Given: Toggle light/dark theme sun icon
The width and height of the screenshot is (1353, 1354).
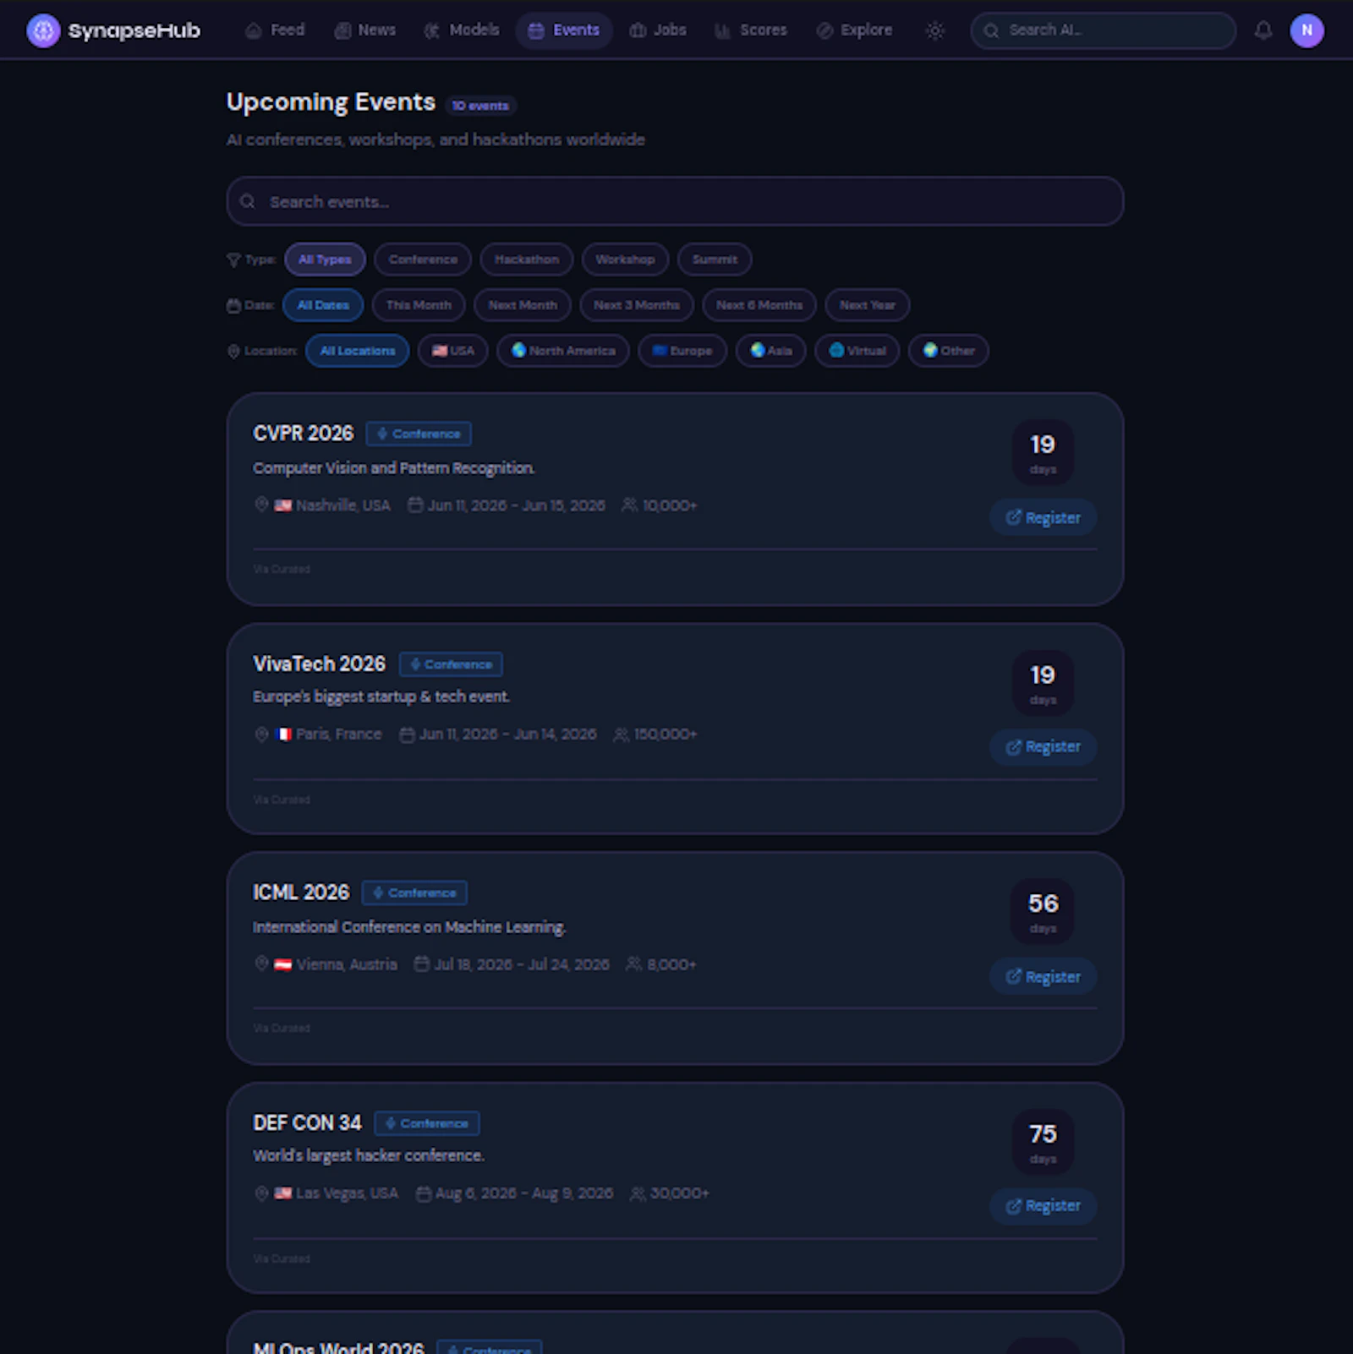Looking at the screenshot, I should pyautogui.click(x=934, y=30).
